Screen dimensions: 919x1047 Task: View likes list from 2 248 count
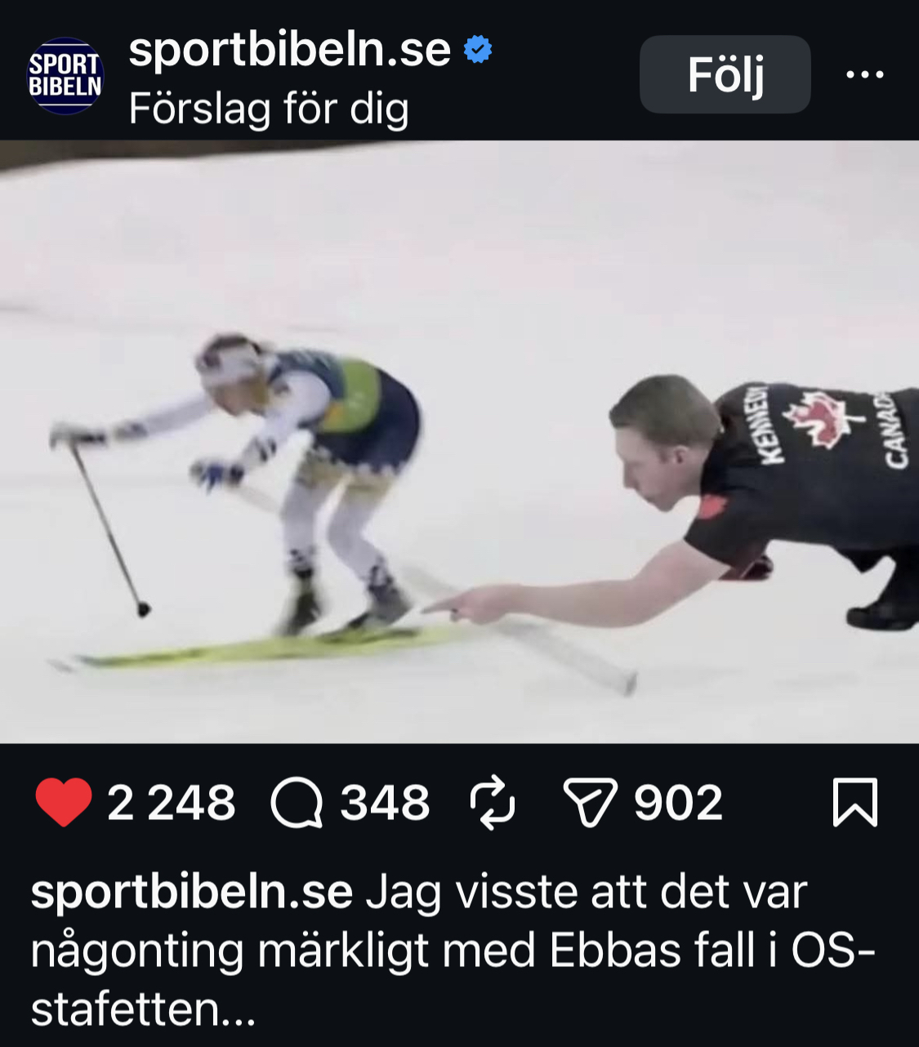pos(171,803)
